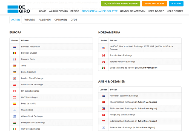Click Euronext Paris text
The height and width of the screenshot is (131, 189).
click(28, 59)
